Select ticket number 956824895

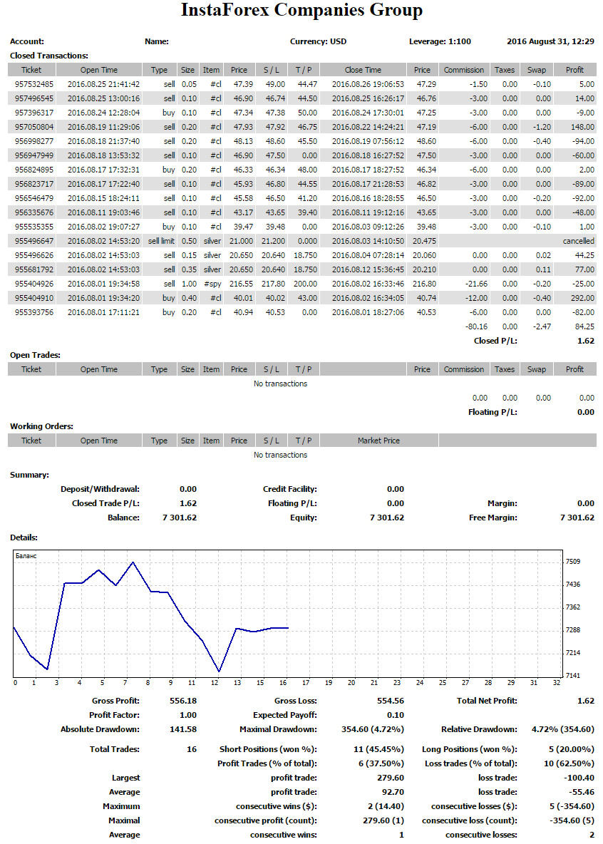tap(34, 170)
